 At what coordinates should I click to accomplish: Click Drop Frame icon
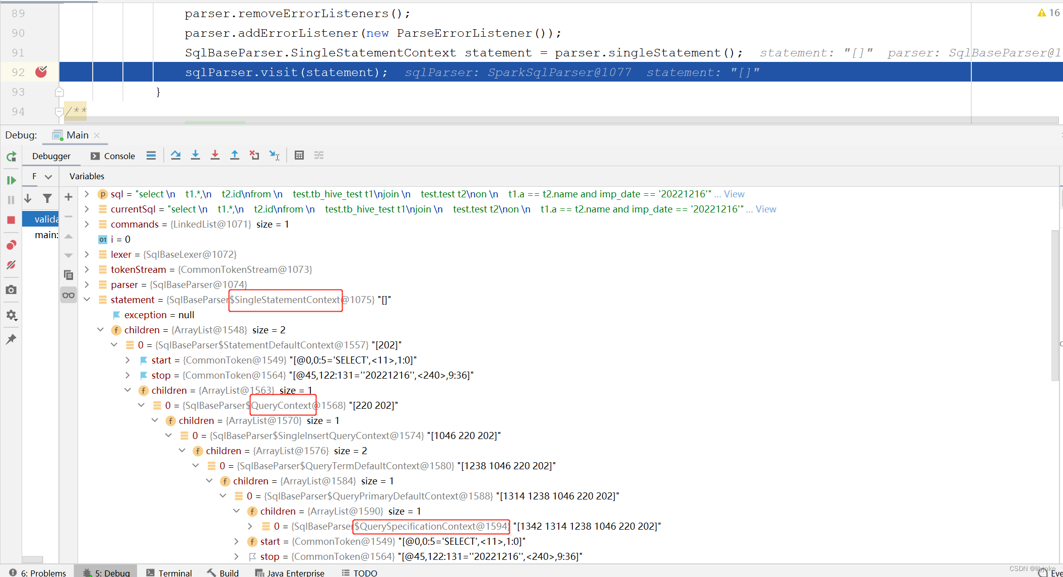pos(254,156)
